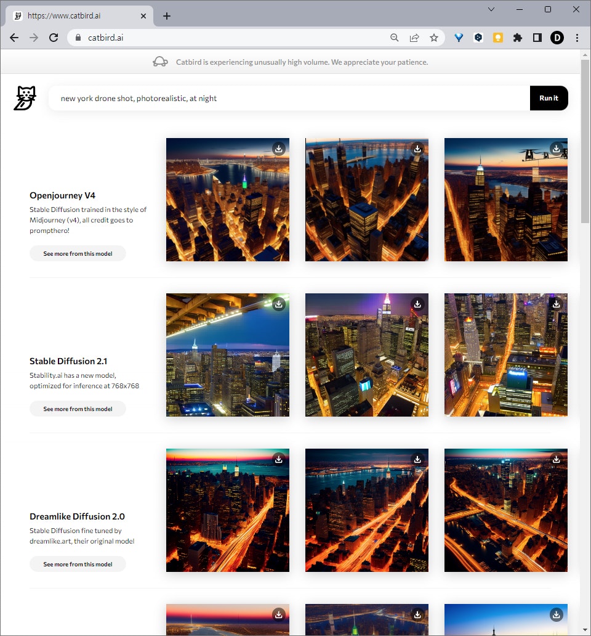Download second Stable Diffusion 2.1 image
The height and width of the screenshot is (636, 591).
pos(417,304)
